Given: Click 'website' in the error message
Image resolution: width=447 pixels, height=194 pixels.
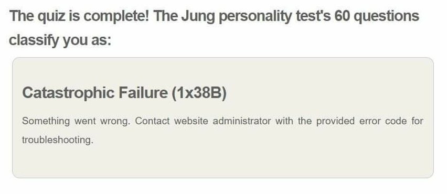Looking at the screenshot, I should point(191,121).
